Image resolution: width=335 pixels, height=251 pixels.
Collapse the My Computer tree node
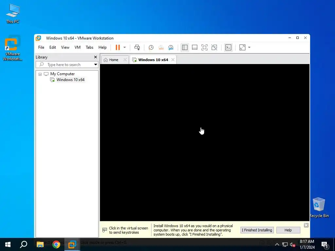point(40,74)
